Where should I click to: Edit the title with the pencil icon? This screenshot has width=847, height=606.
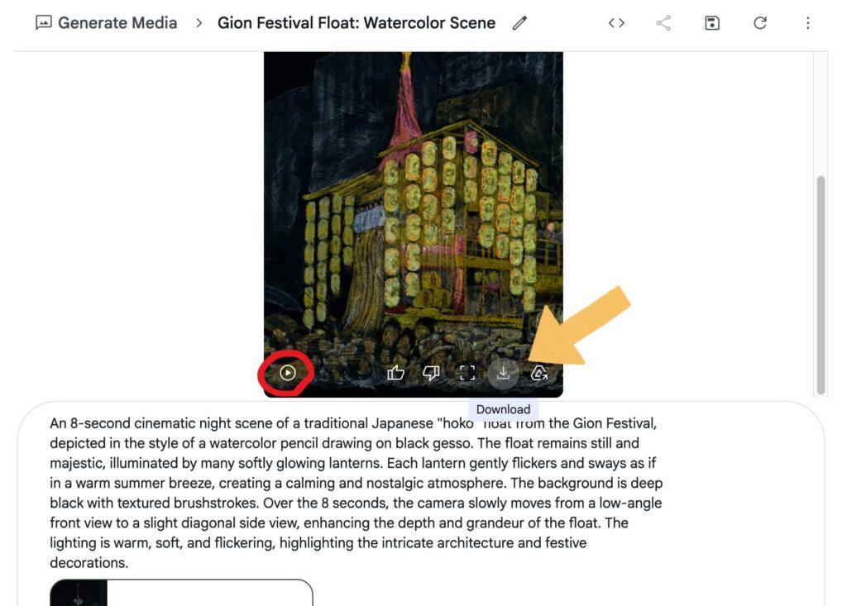pyautogui.click(x=519, y=22)
